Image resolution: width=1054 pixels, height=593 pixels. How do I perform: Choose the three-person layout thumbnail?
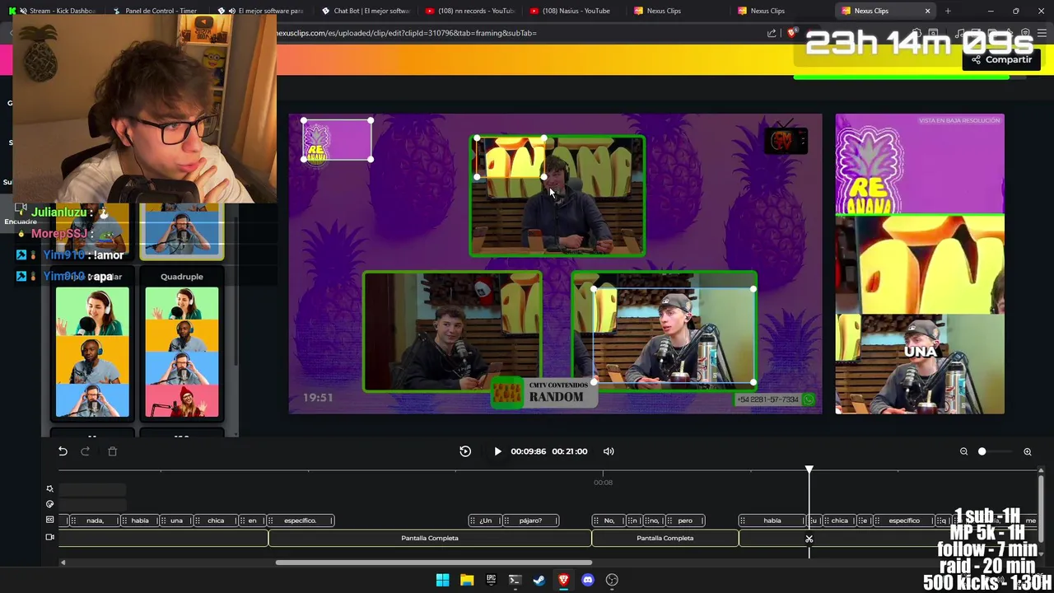(x=92, y=353)
